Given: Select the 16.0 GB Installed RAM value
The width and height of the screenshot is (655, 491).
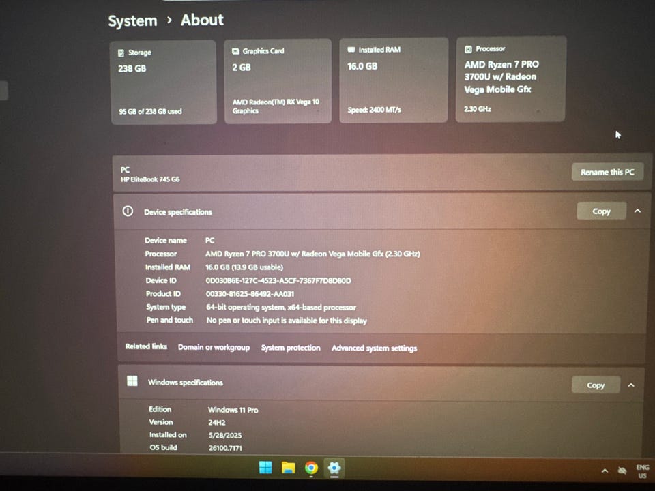Looking at the screenshot, I should (362, 66).
